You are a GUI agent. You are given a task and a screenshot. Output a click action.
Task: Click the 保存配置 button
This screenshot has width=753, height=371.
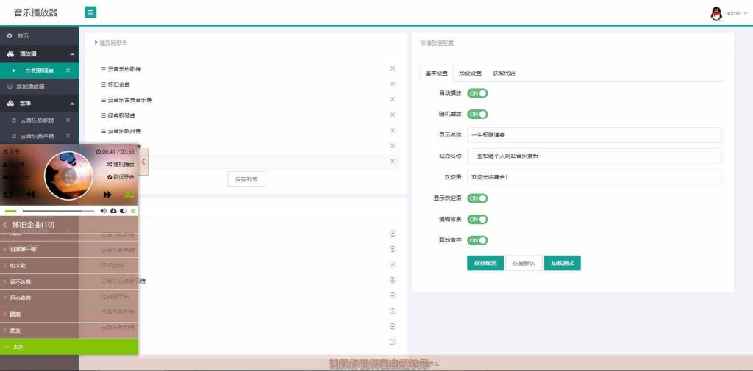pyautogui.click(x=485, y=263)
